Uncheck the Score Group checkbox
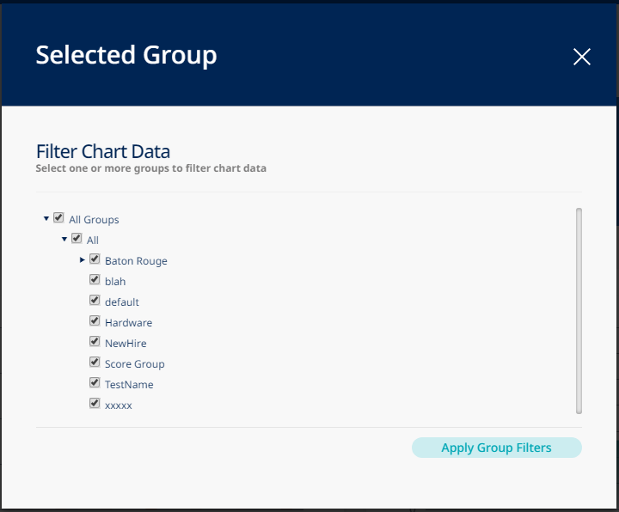Viewport: 619px width, 512px height. tap(95, 363)
